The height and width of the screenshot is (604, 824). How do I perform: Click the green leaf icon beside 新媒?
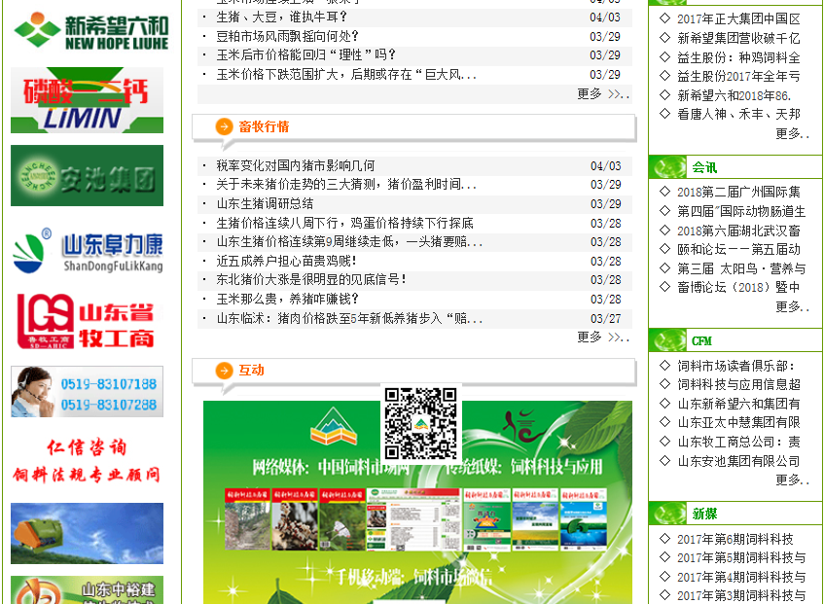667,514
